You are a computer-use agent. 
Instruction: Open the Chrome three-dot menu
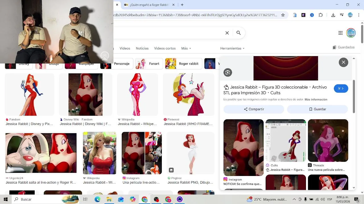tap(358, 15)
